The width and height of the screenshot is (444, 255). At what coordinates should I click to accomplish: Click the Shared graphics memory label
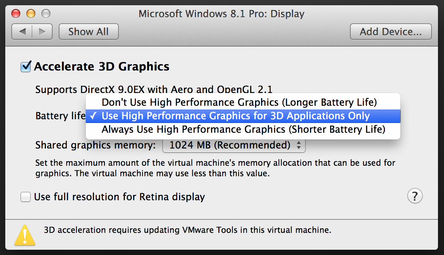click(x=96, y=145)
